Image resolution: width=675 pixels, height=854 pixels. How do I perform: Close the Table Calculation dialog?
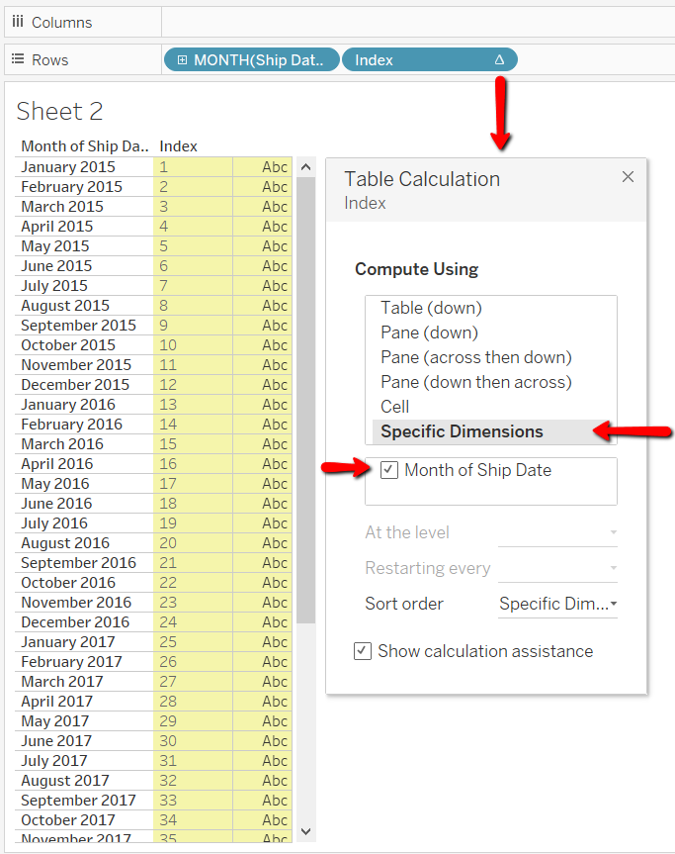628,177
